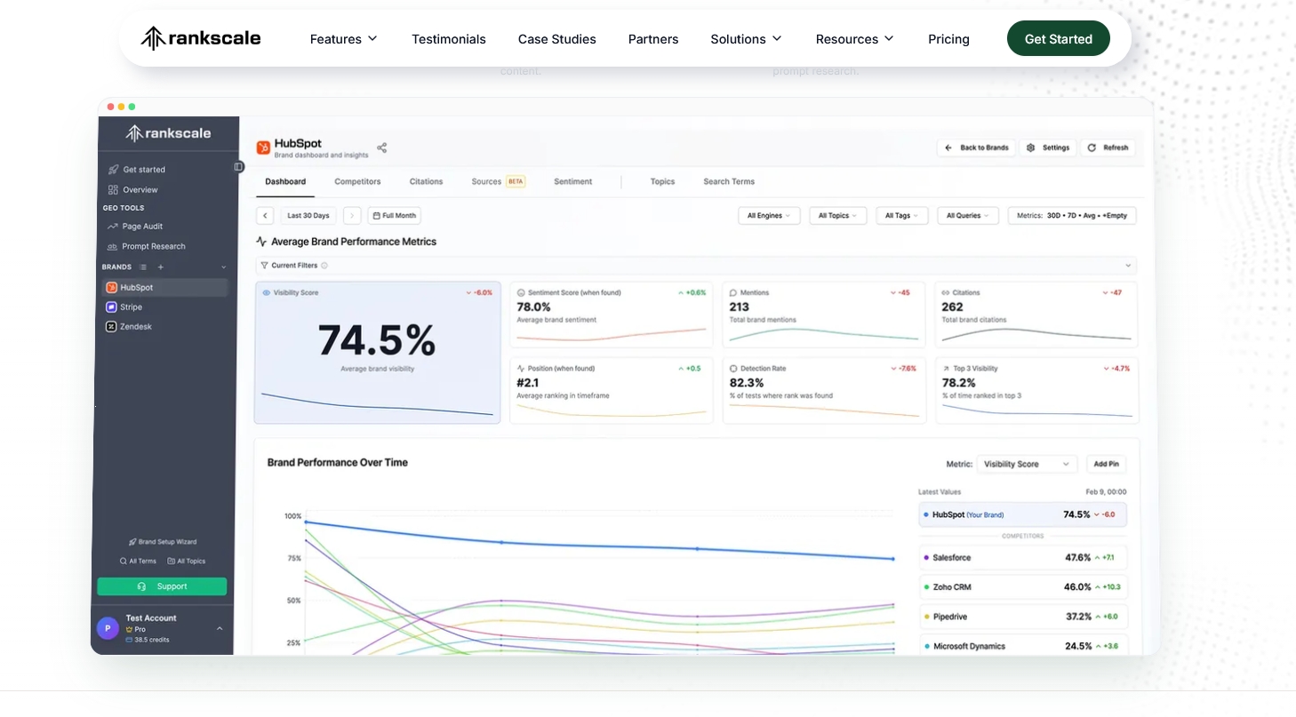Click the share icon beside HubSpot title
Image resolution: width=1296 pixels, height=717 pixels.
(x=382, y=147)
